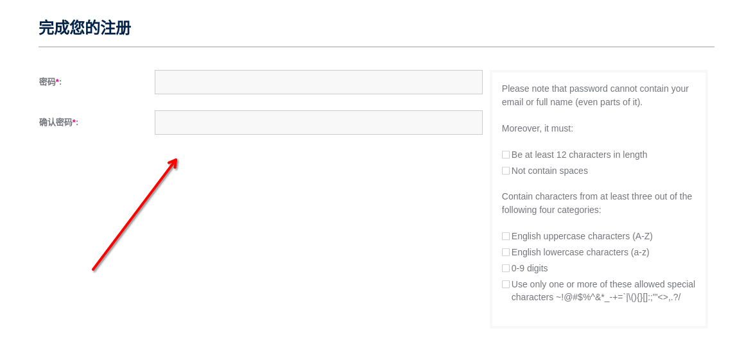This screenshot has height=349, width=735.
Task: Click the 'Contain characters from at least three' paragraph
Action: click(596, 203)
